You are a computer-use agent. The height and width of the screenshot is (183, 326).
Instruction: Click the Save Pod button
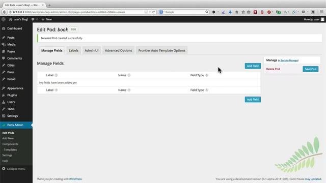310,69
